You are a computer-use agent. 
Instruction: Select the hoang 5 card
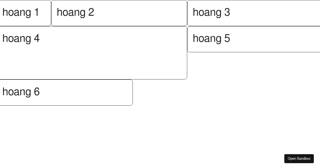(254, 39)
